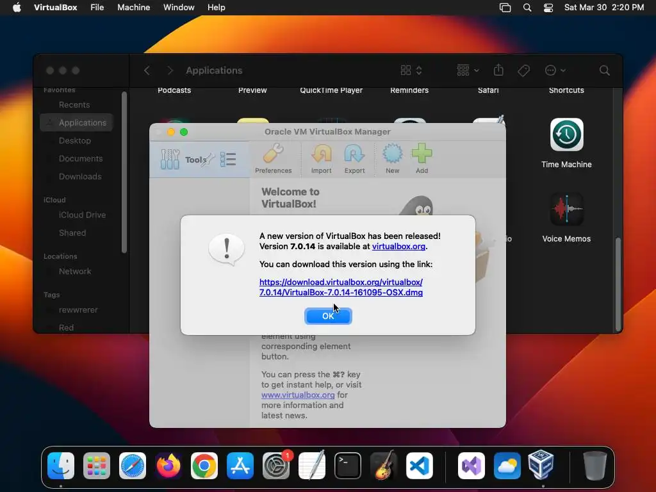Click the Export appliance icon
The height and width of the screenshot is (492, 656).
click(354, 159)
